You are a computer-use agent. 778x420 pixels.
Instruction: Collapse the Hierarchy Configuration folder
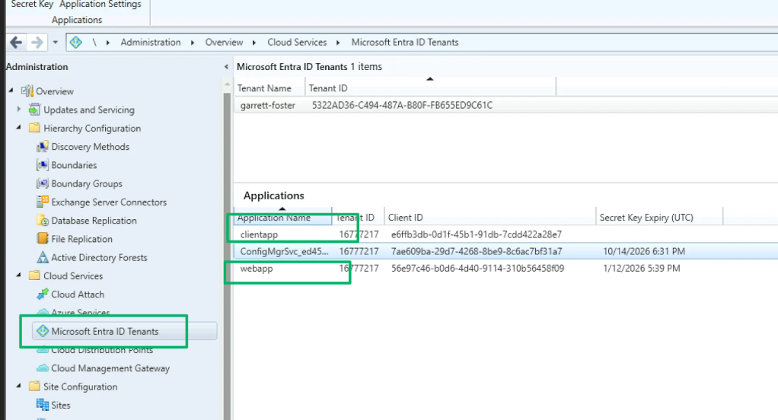[x=19, y=128]
